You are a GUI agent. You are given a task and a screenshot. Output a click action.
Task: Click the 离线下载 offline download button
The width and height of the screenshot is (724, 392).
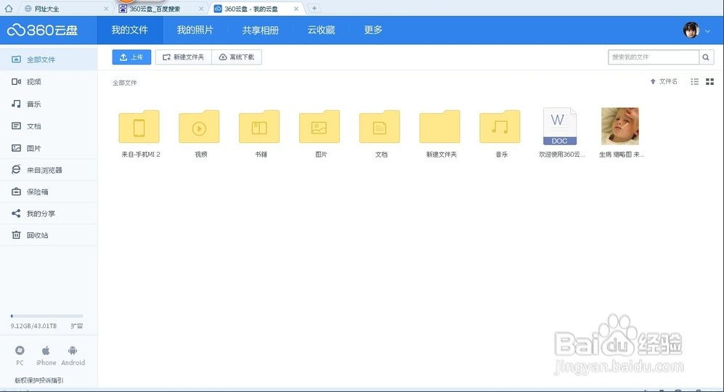(x=237, y=57)
